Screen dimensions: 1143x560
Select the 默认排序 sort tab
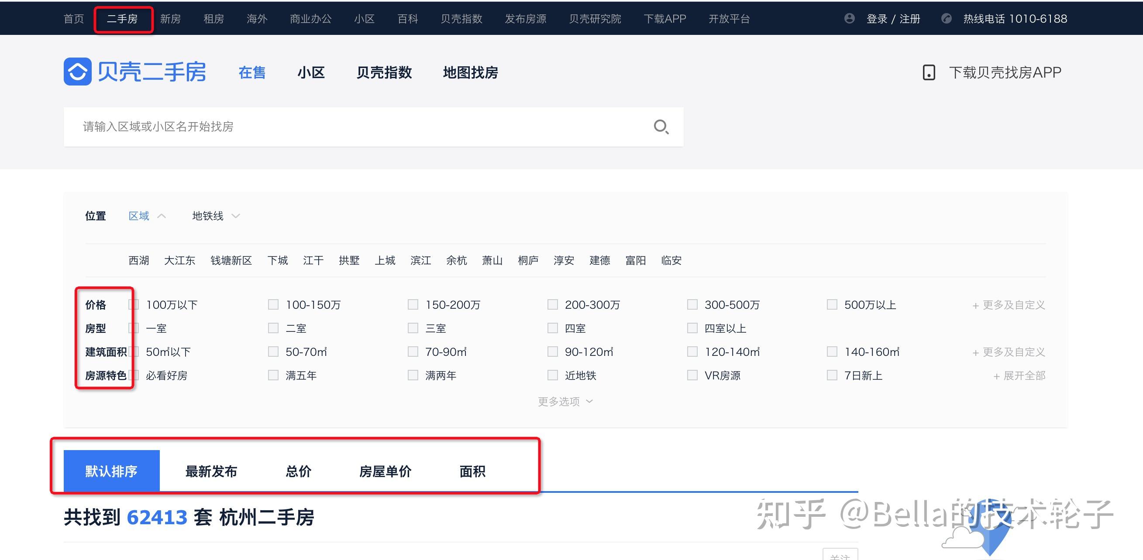111,471
